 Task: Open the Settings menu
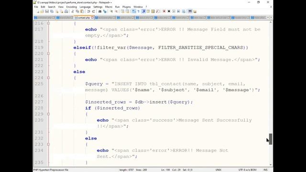tap(98, 7)
